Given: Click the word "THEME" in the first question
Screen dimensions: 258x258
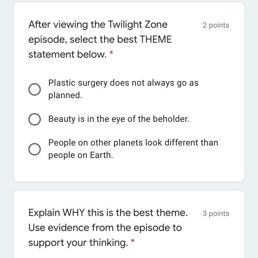Looking at the screenshot, I should click(156, 40).
